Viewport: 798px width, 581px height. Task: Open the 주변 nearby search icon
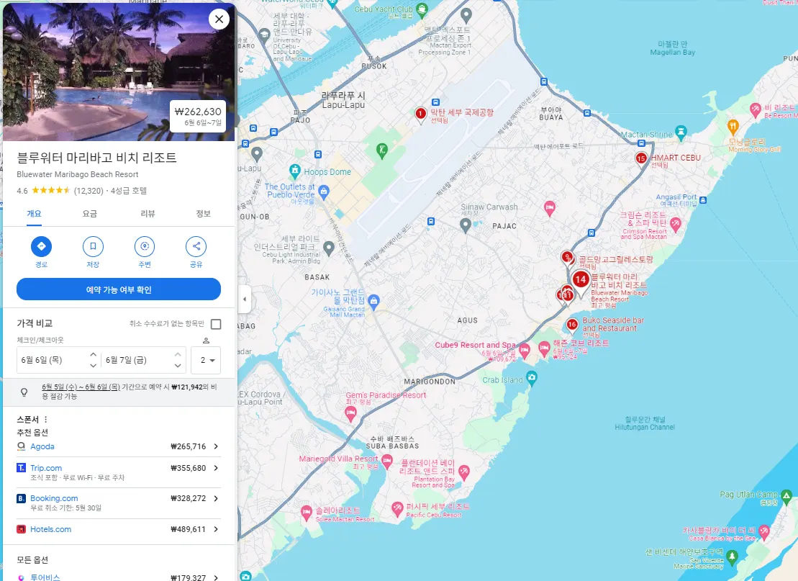[x=145, y=246]
